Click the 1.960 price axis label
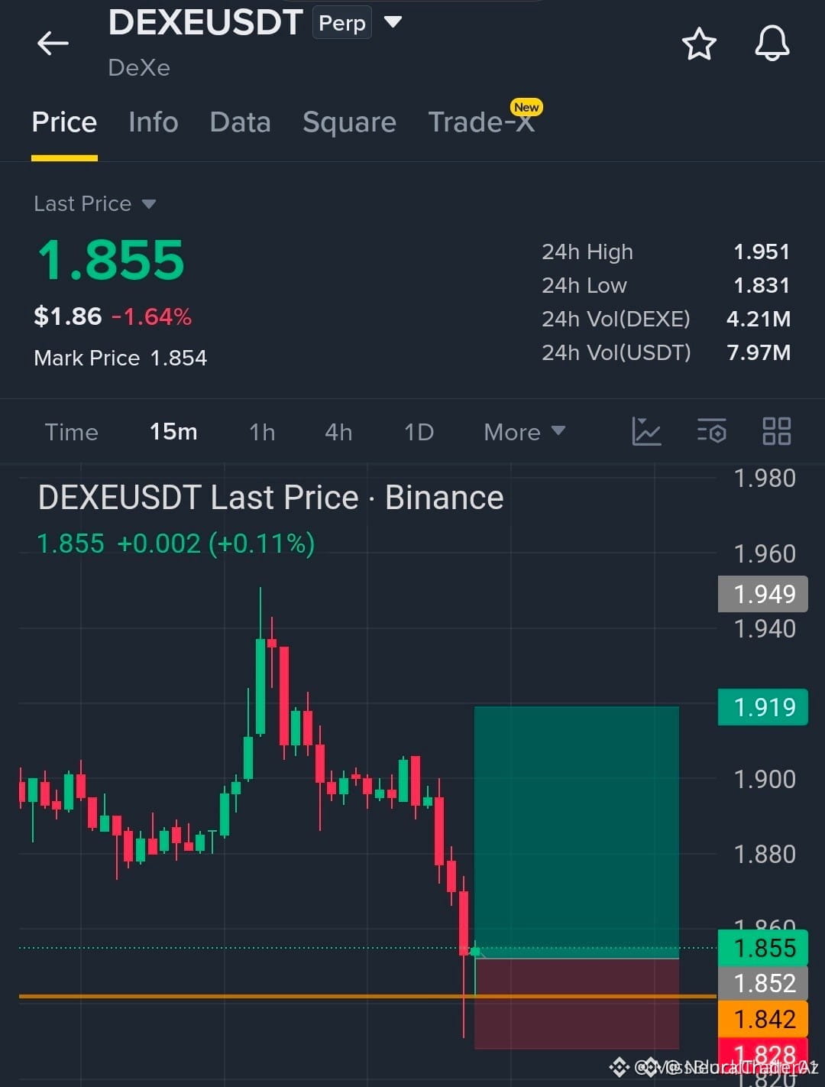This screenshot has width=825, height=1087. pyautogui.click(x=765, y=553)
